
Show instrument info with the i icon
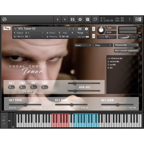click(86, 29)
